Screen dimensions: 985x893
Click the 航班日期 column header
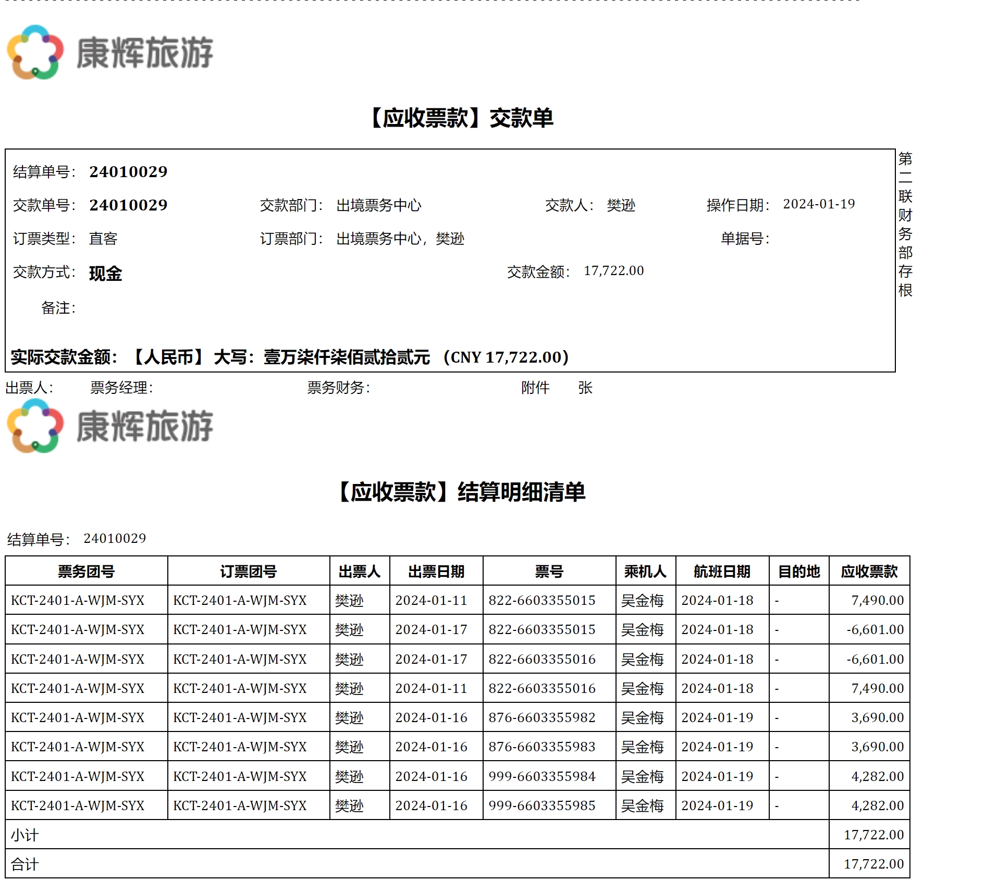pyautogui.click(x=722, y=572)
